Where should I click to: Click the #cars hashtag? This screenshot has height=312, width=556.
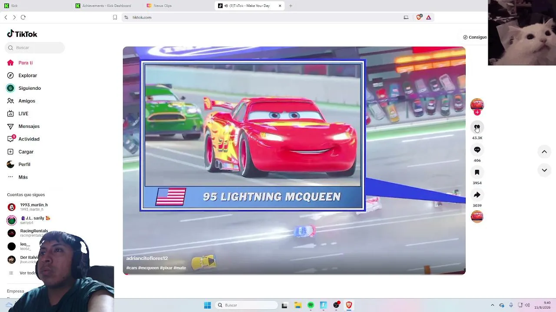coord(132,268)
